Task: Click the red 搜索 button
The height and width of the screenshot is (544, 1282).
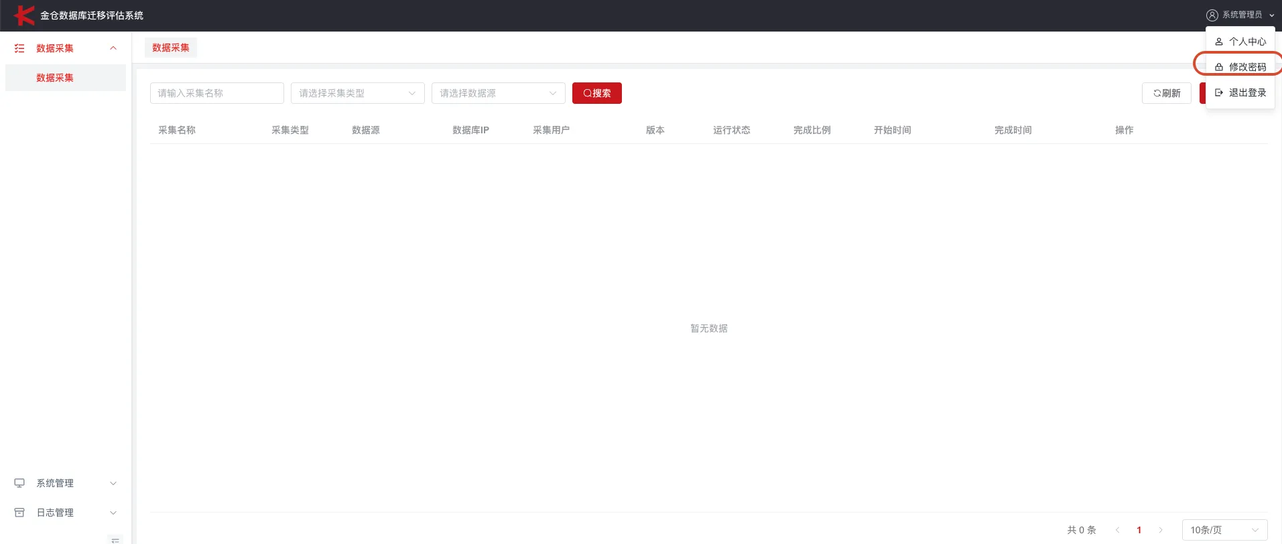Action: (x=597, y=93)
